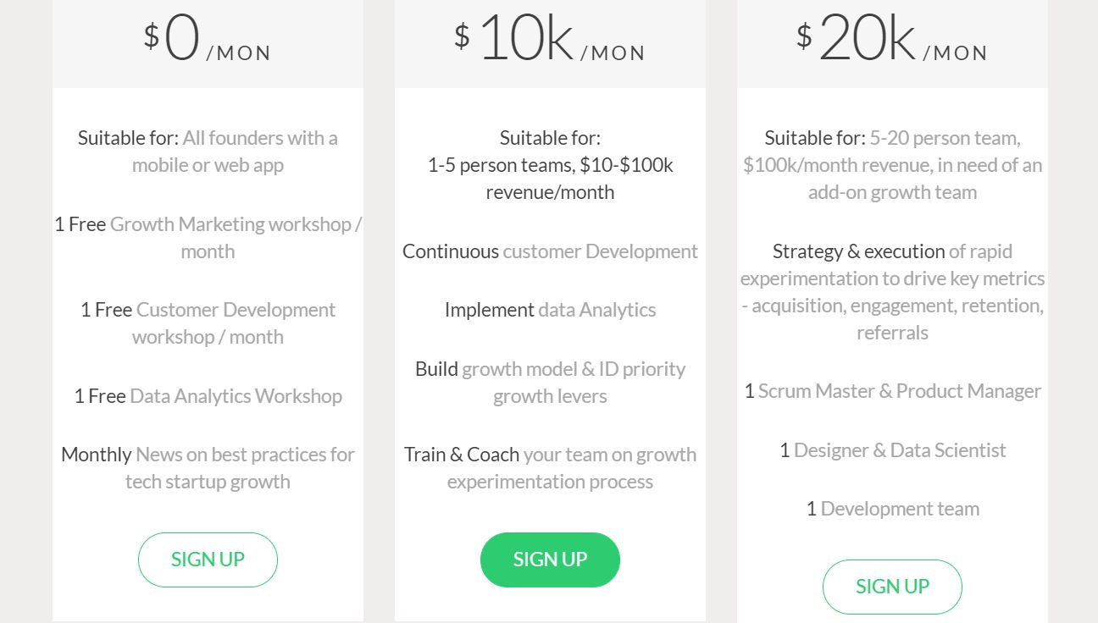The width and height of the screenshot is (1098, 623).
Task: Click Train & Coach your team text
Action: click(x=550, y=468)
